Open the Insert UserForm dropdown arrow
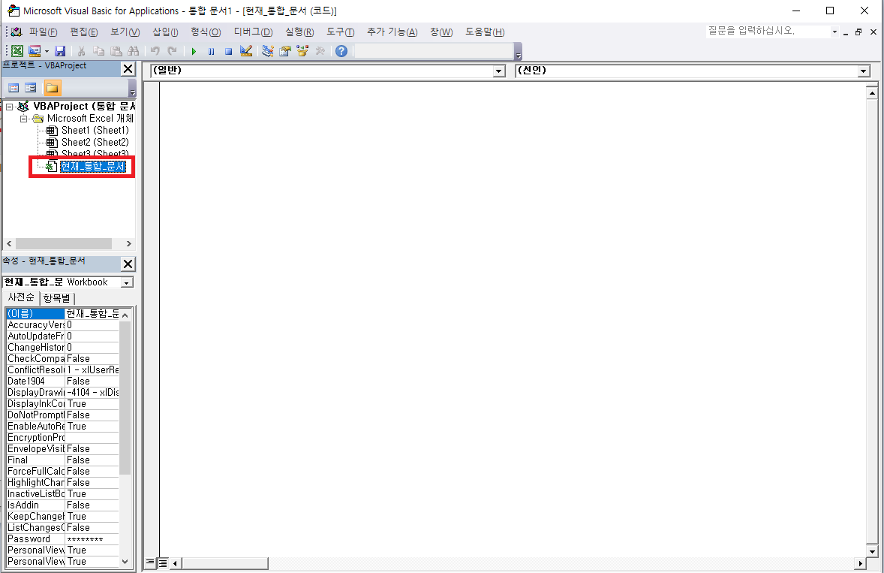Viewport: 884px width, 573px height. (x=47, y=51)
